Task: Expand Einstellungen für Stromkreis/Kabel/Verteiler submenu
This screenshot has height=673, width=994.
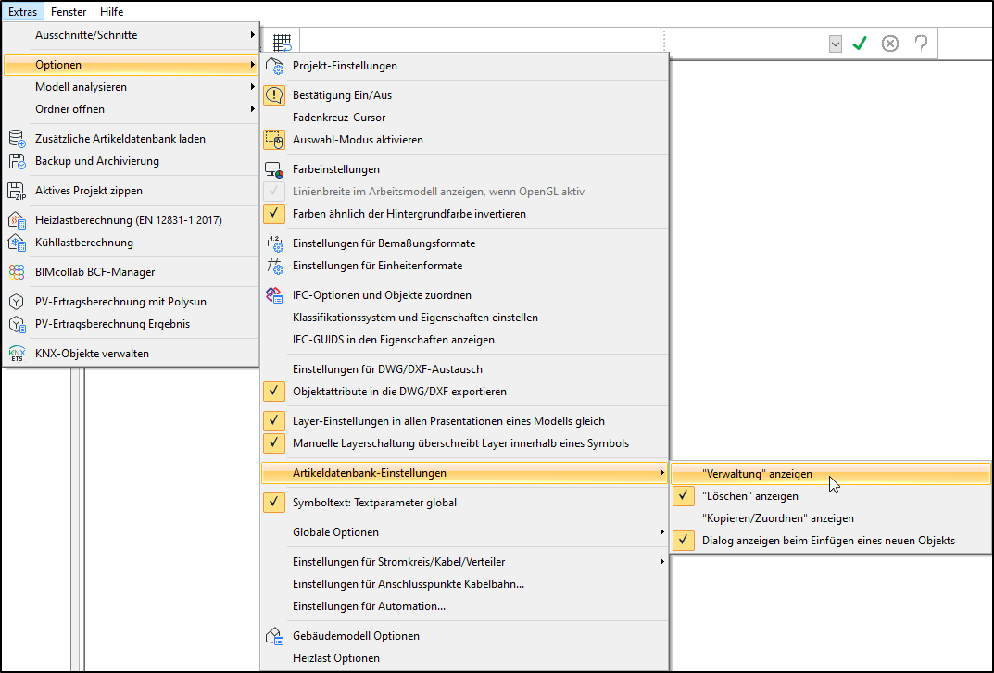Action: click(x=465, y=562)
